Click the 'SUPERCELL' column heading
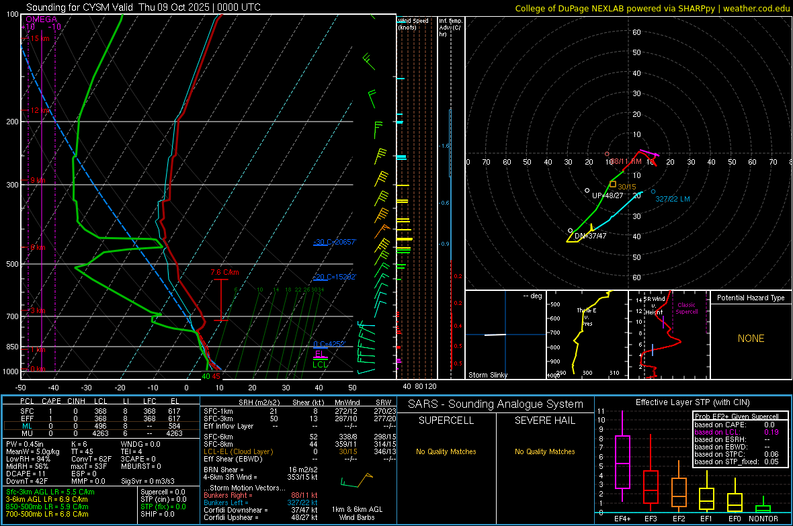 click(446, 421)
